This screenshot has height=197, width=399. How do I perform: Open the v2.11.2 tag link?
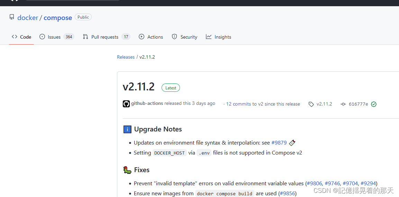point(324,104)
